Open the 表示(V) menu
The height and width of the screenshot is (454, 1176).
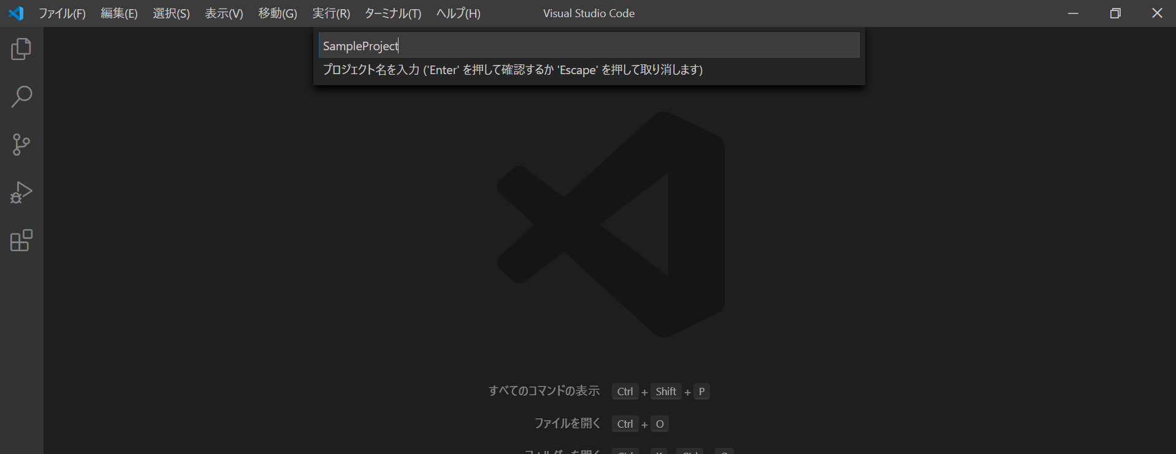(224, 13)
